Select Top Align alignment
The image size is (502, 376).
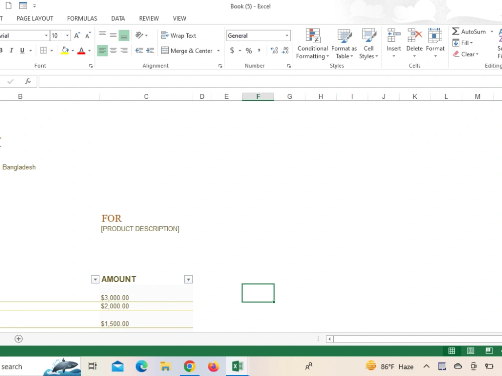coord(102,35)
